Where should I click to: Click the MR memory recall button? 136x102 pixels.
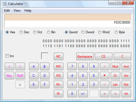click(59, 67)
